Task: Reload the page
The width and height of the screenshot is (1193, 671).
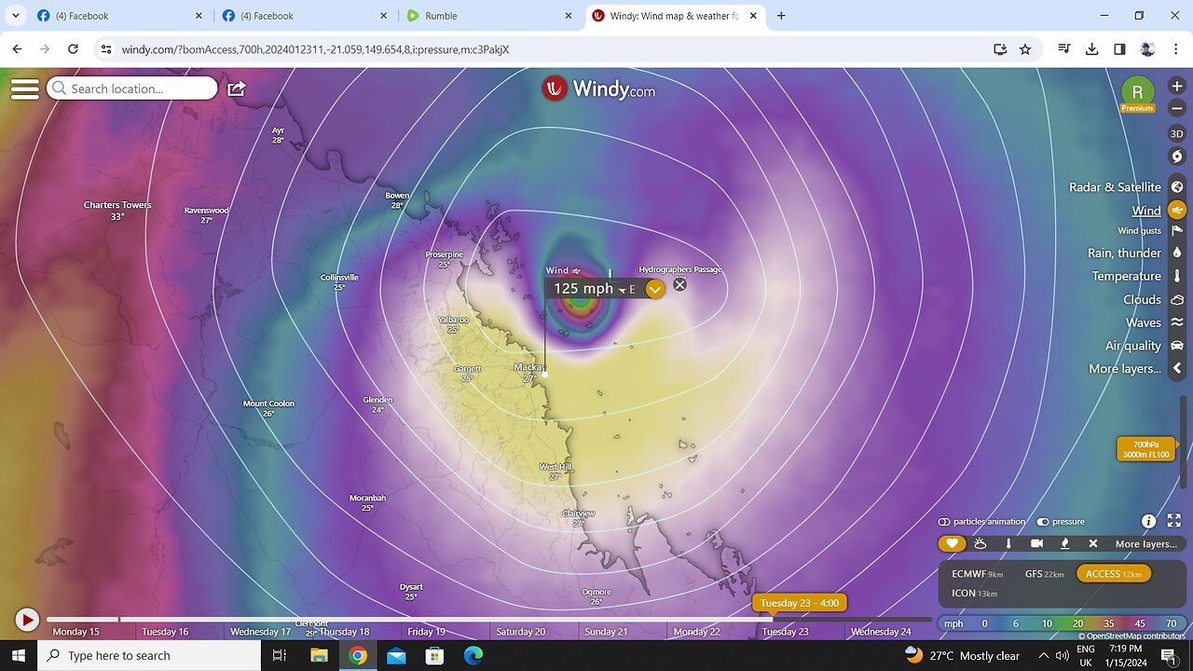Action: click(73, 49)
